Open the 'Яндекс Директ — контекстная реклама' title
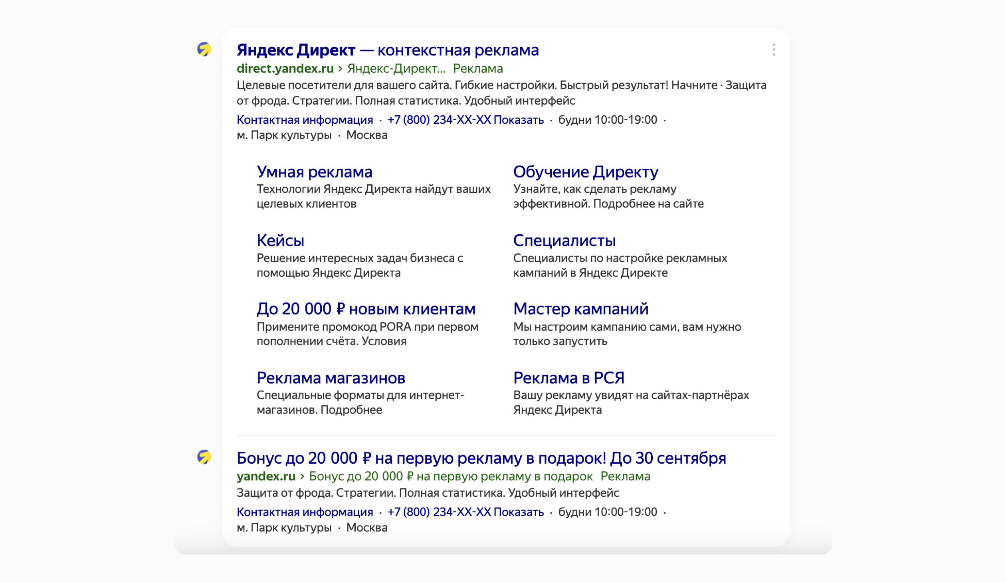The width and height of the screenshot is (1006, 583). tap(388, 50)
